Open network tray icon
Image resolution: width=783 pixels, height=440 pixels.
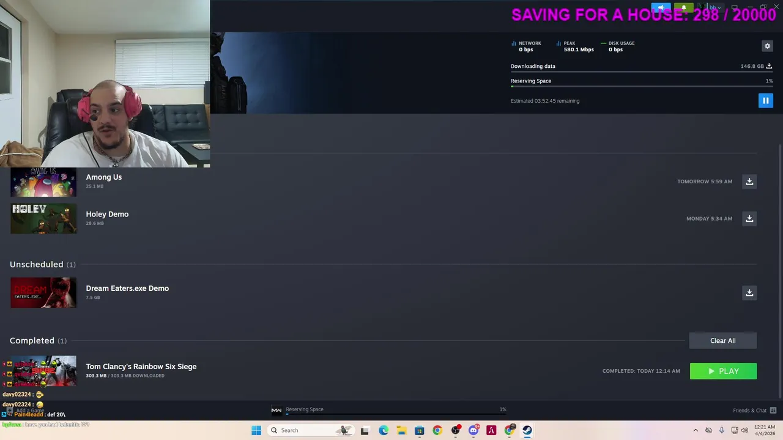click(734, 430)
